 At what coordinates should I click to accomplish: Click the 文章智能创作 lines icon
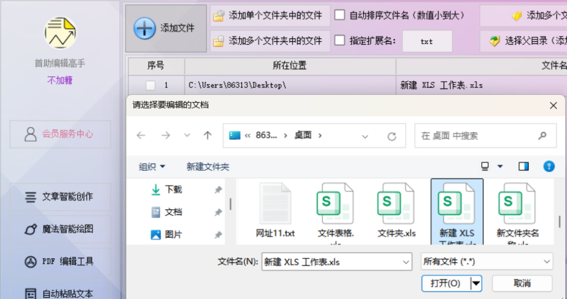pos(30,197)
